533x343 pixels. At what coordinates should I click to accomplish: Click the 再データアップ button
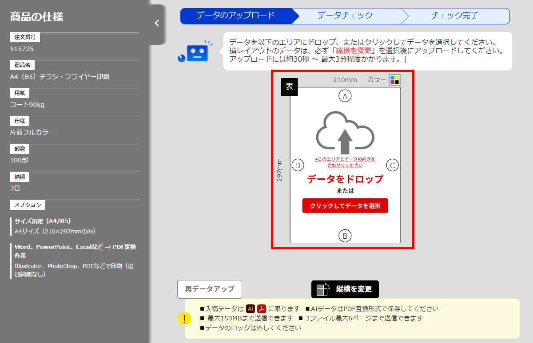[210, 289]
